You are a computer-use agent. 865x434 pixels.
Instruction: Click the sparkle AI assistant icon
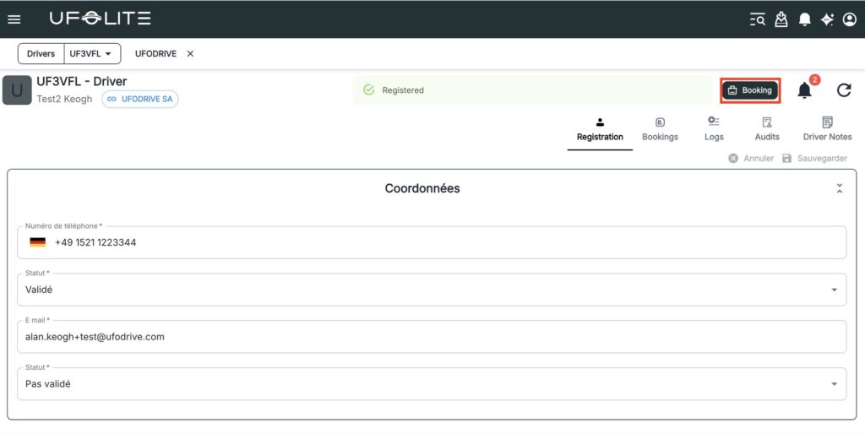(827, 19)
